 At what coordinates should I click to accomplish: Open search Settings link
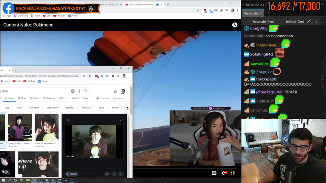coord(75,98)
